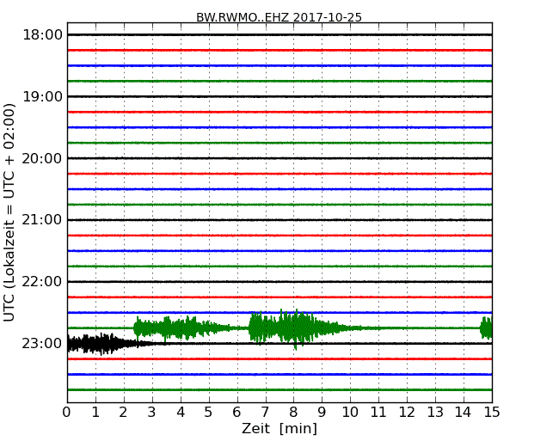559x447 pixels.
Task: Click the x-axis tick label 9
Action: pos(322,412)
